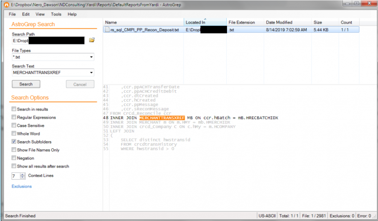Click preview line 41 ccr.ppACHTransferDate
This screenshot has width=378, height=221.
(x=150, y=87)
